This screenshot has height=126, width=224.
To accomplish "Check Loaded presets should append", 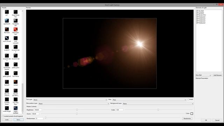I will point(3,116).
